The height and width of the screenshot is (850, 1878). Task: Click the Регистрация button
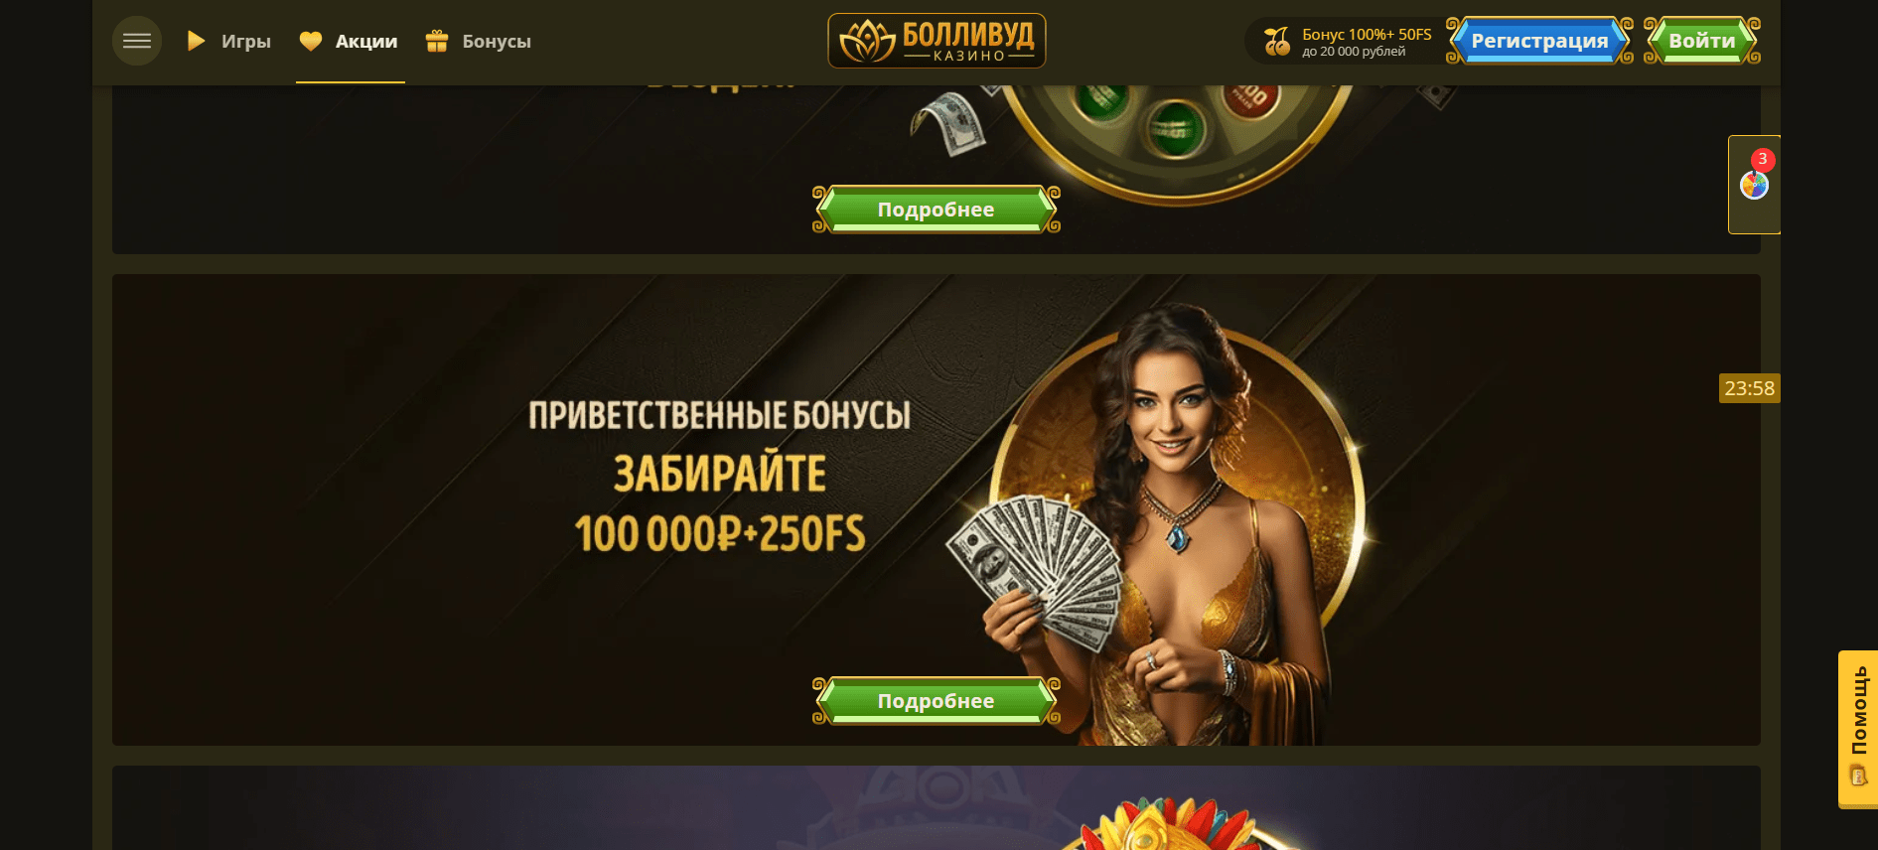pyautogui.click(x=1539, y=41)
